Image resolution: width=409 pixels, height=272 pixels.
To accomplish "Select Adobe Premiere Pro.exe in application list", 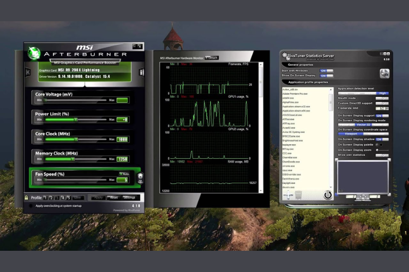I will [294, 94].
